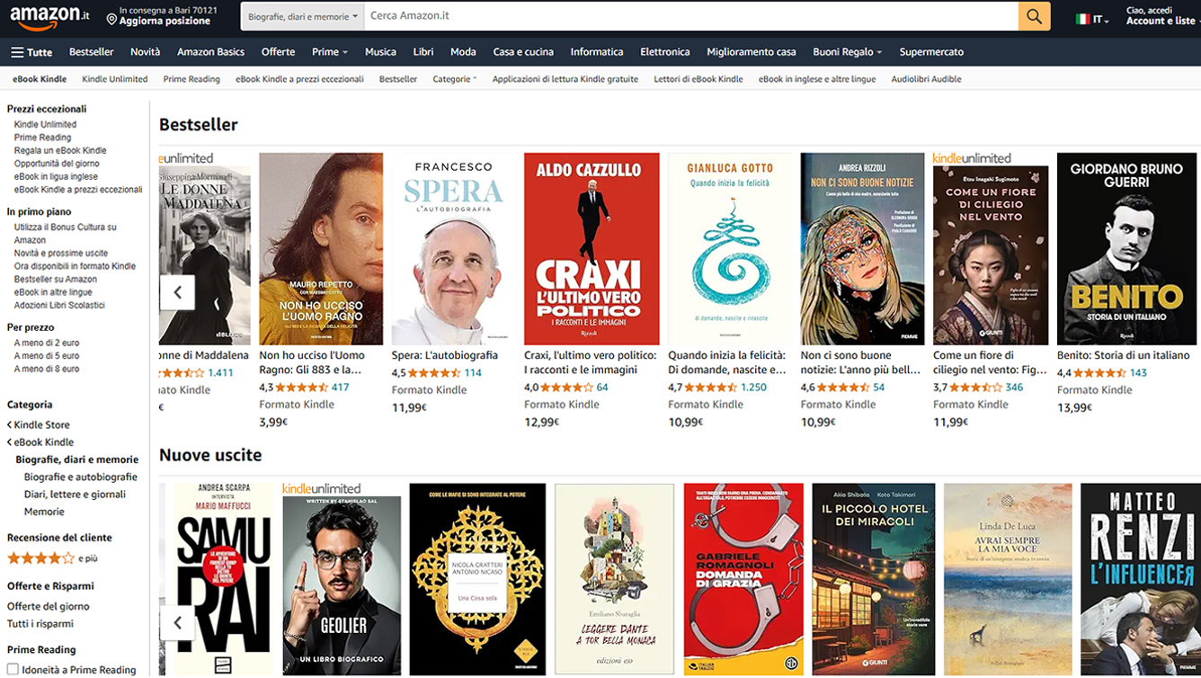
Task: Open Libri in navigation bar
Action: 423,52
